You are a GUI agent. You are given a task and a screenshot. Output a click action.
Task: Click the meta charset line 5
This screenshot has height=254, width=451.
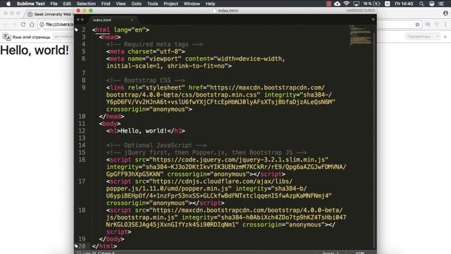click(146, 52)
